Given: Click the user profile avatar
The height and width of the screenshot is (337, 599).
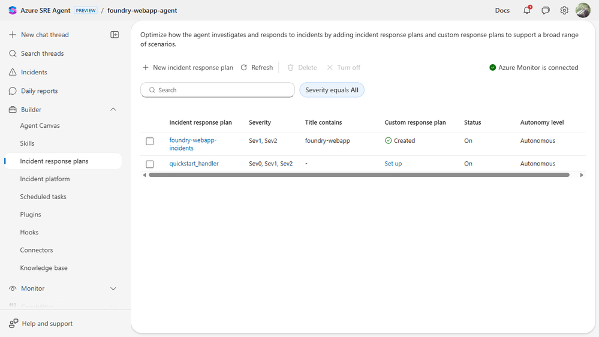Looking at the screenshot, I should click(583, 10).
